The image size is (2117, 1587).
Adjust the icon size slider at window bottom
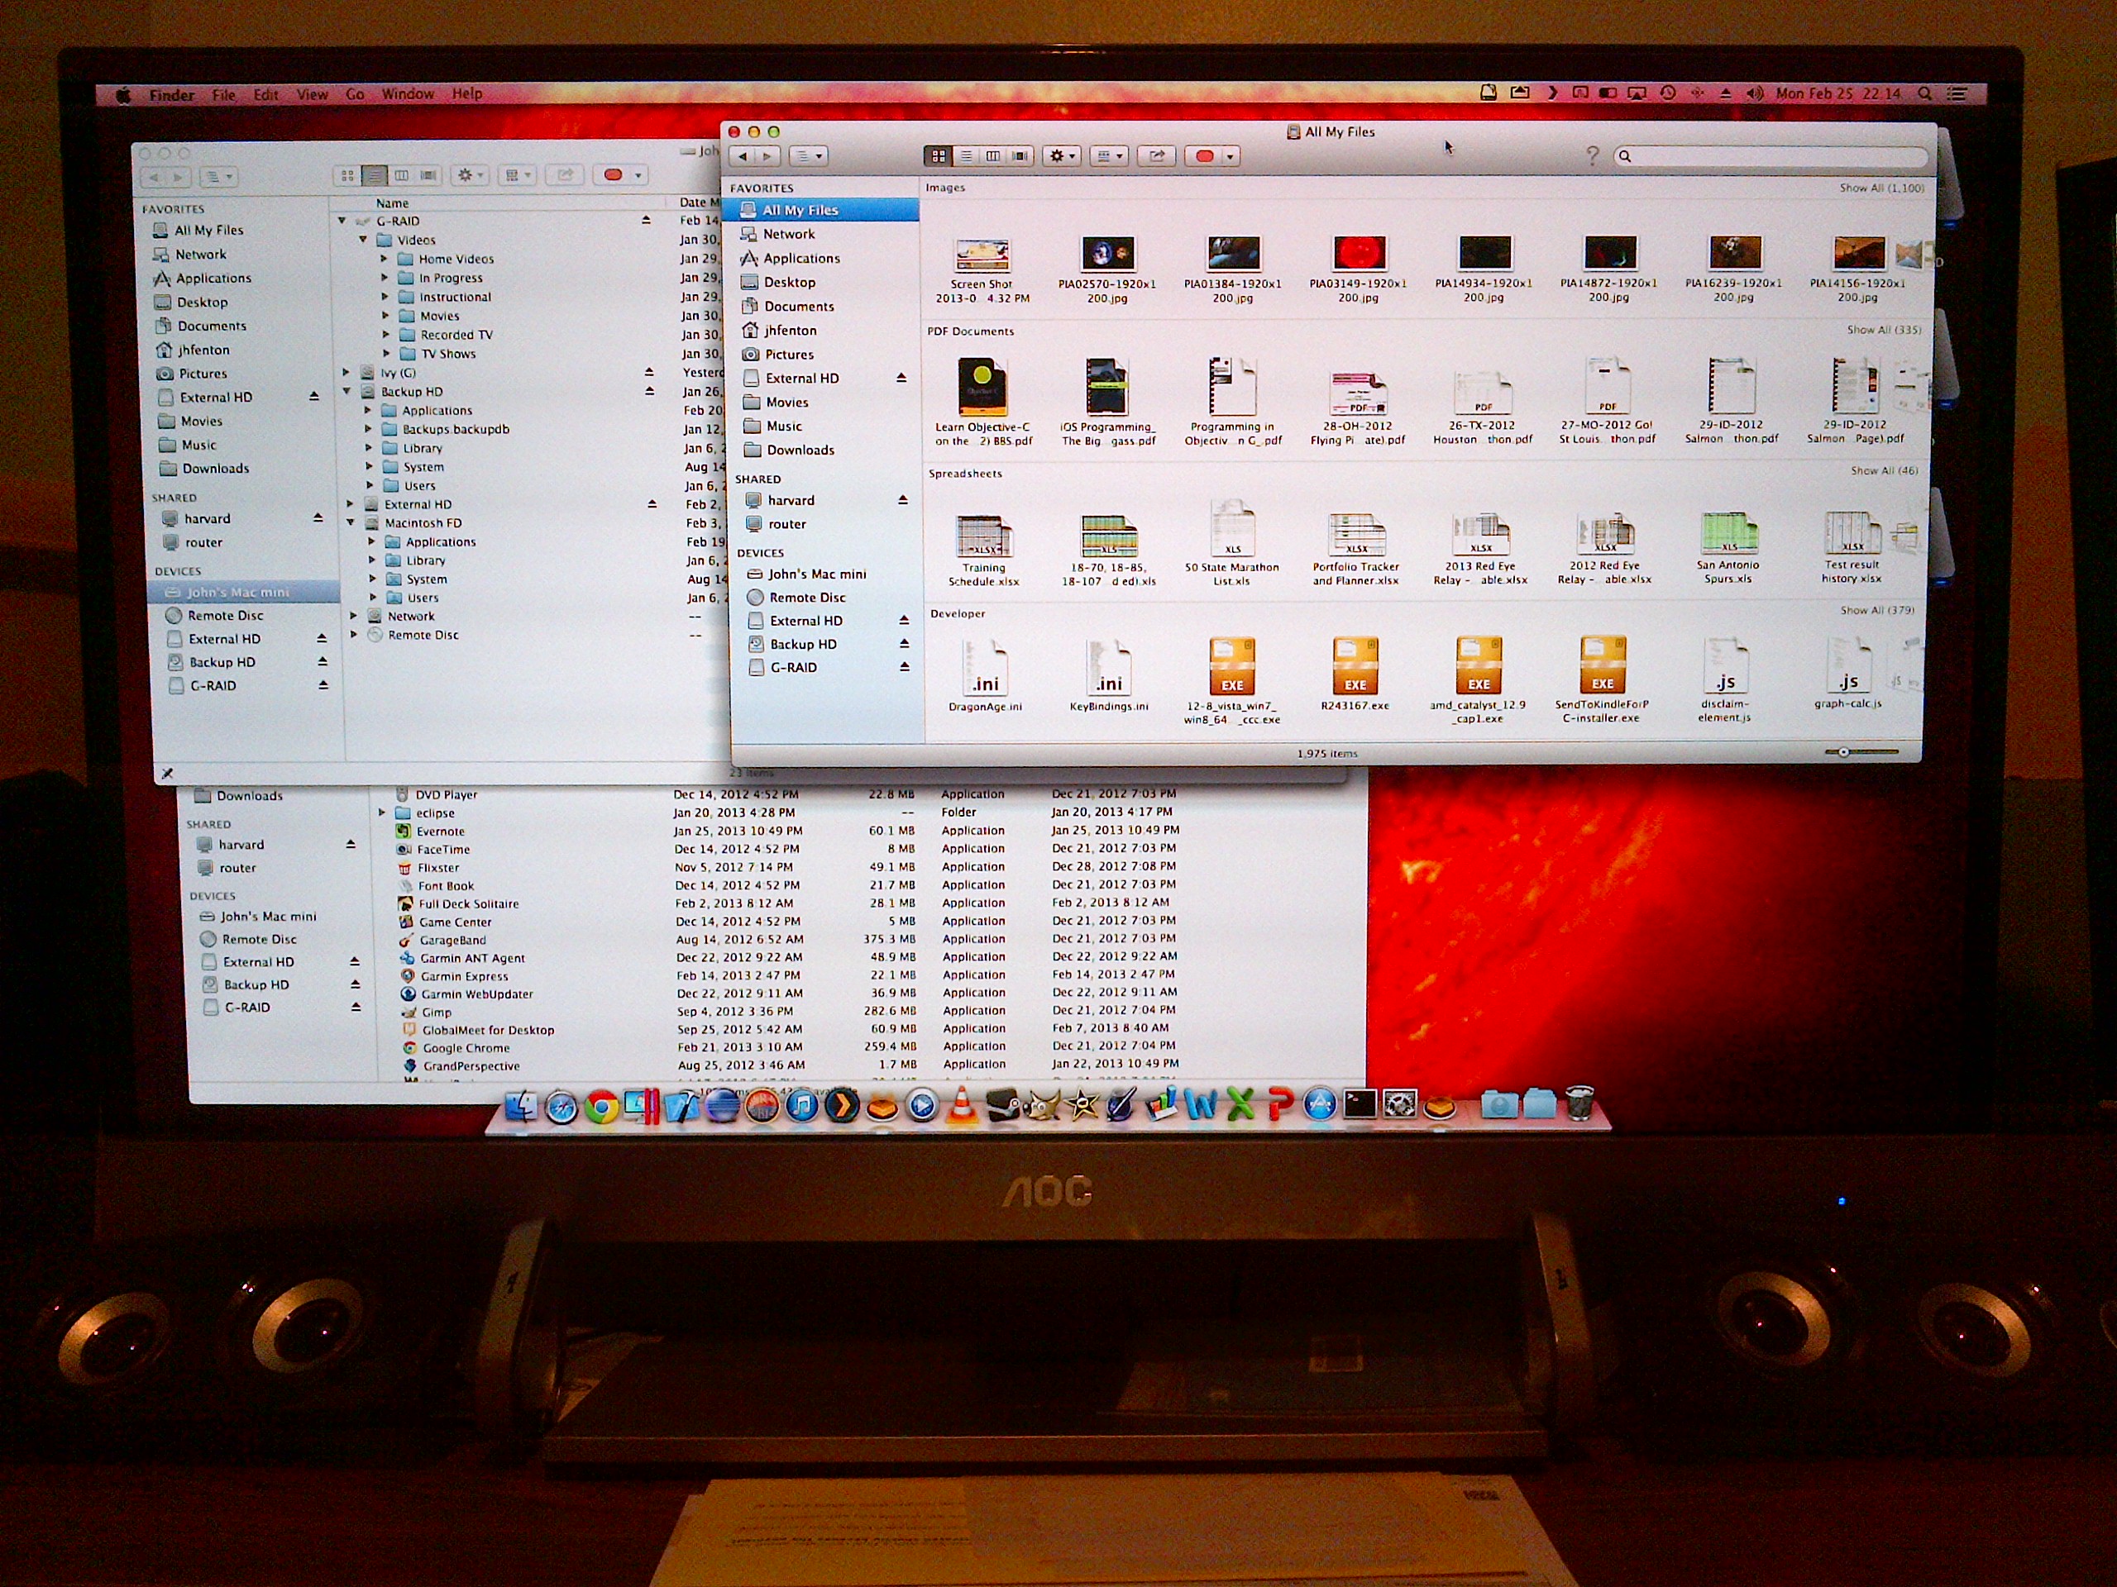1843,753
